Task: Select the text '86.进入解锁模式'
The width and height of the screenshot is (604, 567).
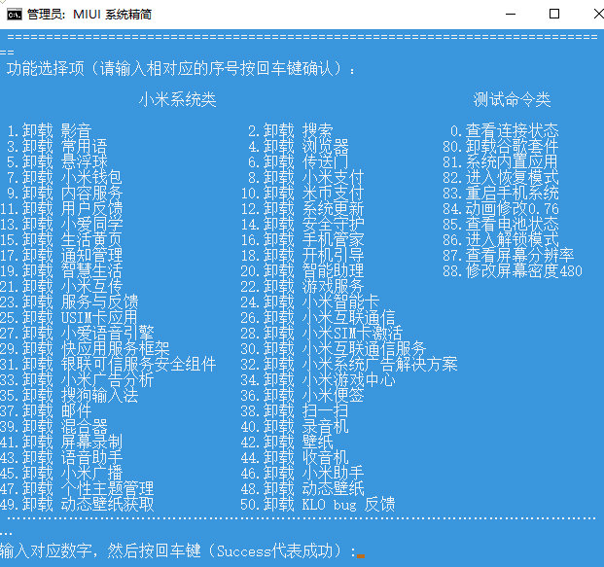Action: click(x=500, y=240)
